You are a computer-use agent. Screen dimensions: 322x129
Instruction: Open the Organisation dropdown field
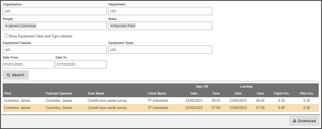coord(55,11)
